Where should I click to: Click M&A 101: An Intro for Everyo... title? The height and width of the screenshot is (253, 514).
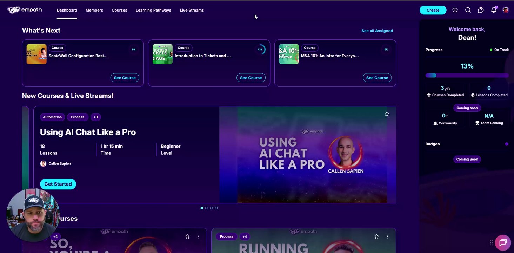(330, 56)
